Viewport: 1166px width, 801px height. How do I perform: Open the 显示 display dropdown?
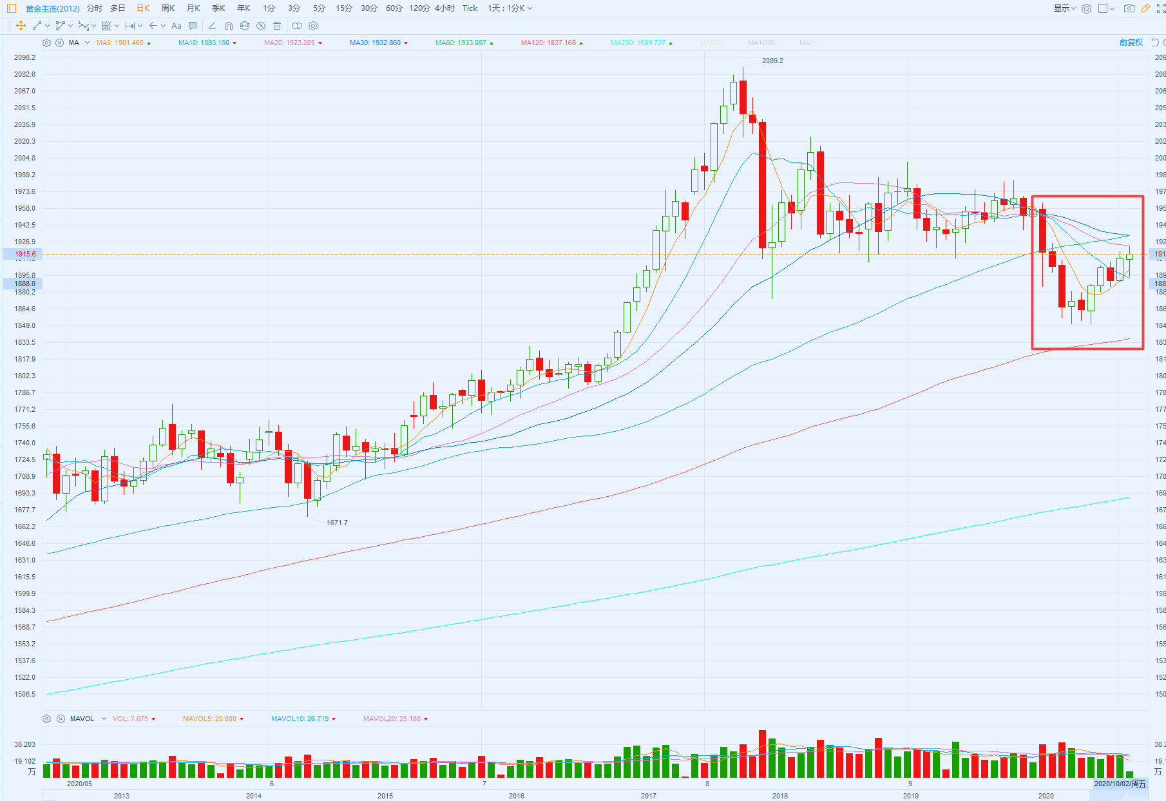[x=1064, y=8]
